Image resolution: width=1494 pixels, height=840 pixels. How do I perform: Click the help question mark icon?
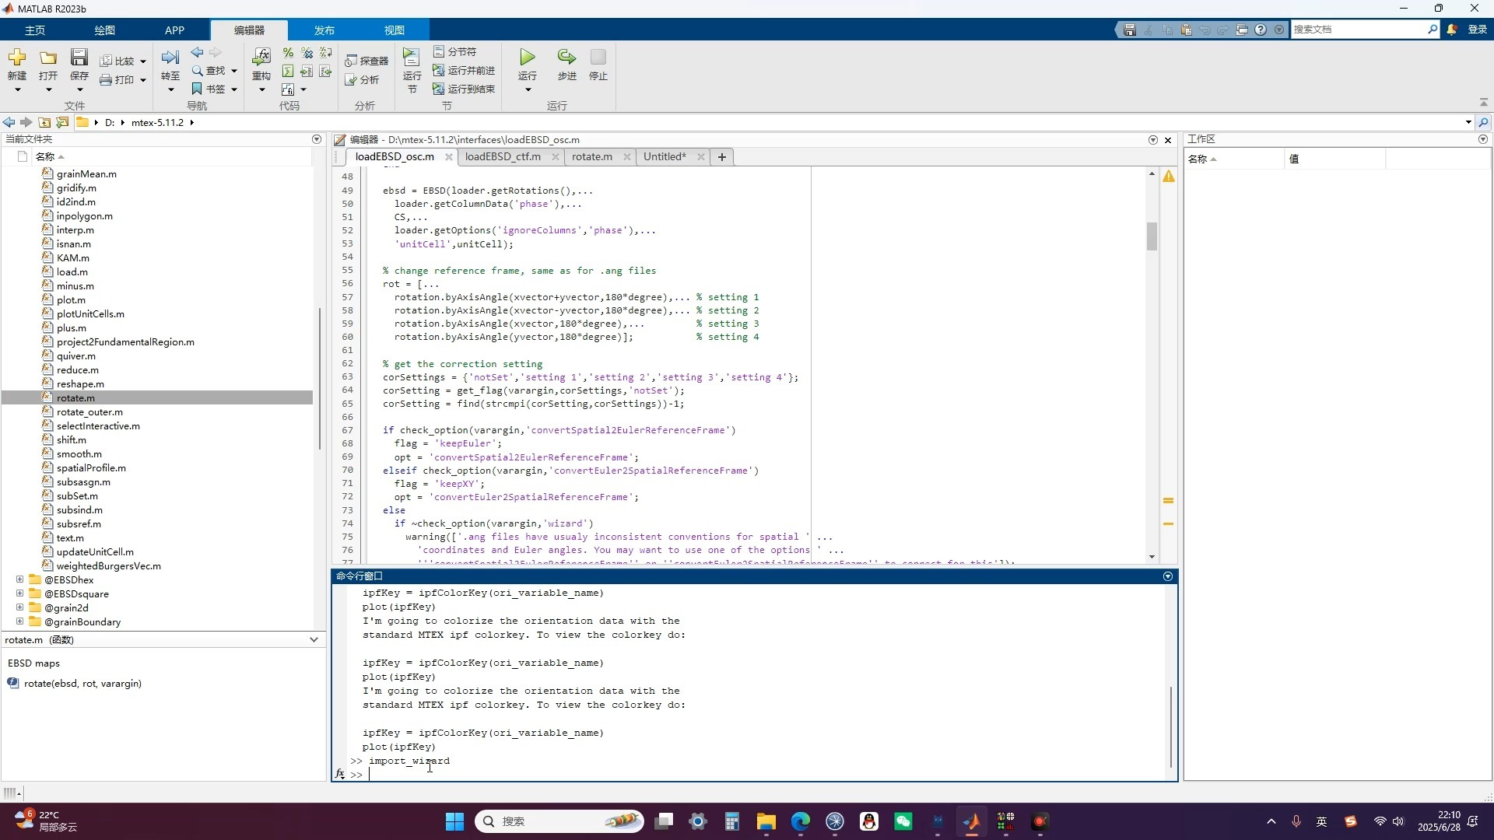[1261, 30]
